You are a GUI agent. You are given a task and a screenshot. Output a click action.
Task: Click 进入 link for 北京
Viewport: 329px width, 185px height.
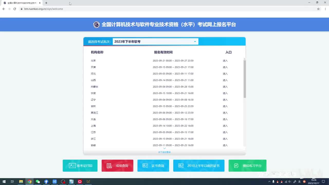click(225, 61)
